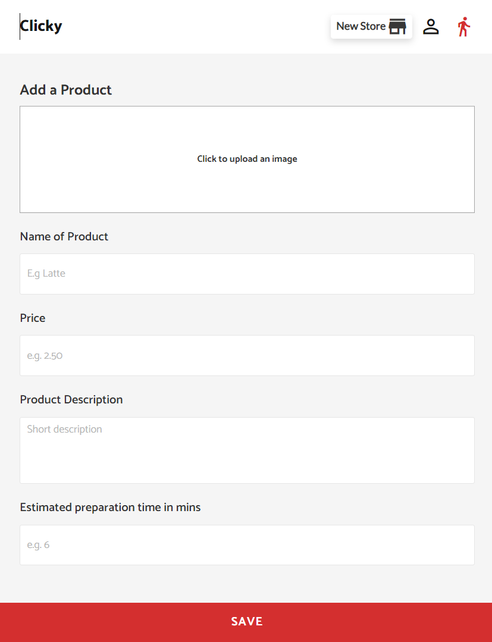Screen dimensions: 492x642
Task: Save the product with the SAVE button
Action: click(246, 622)
